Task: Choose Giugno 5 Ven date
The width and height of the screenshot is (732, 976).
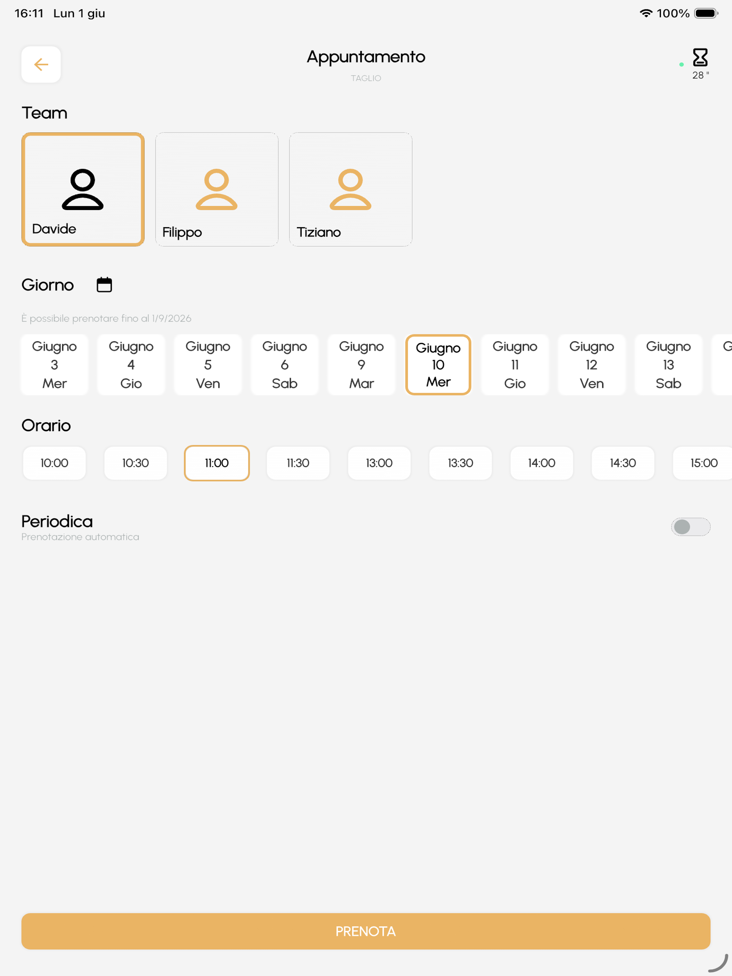Action: point(208,364)
